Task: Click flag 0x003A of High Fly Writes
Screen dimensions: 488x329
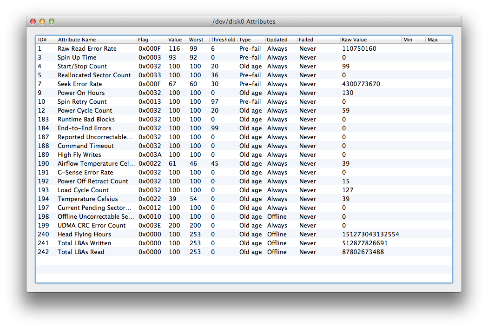Action: click(x=150, y=155)
